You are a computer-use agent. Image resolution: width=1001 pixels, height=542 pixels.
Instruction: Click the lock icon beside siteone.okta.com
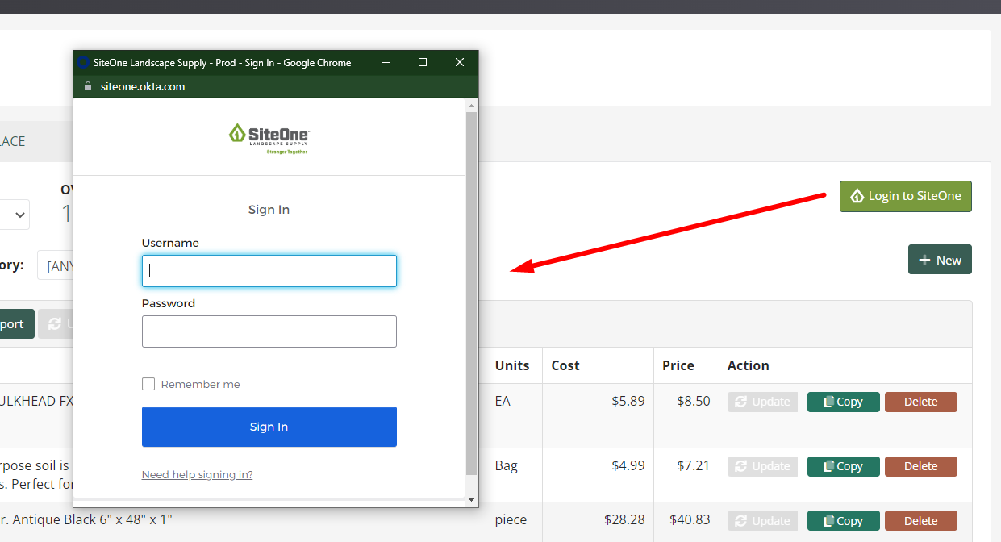(x=89, y=86)
